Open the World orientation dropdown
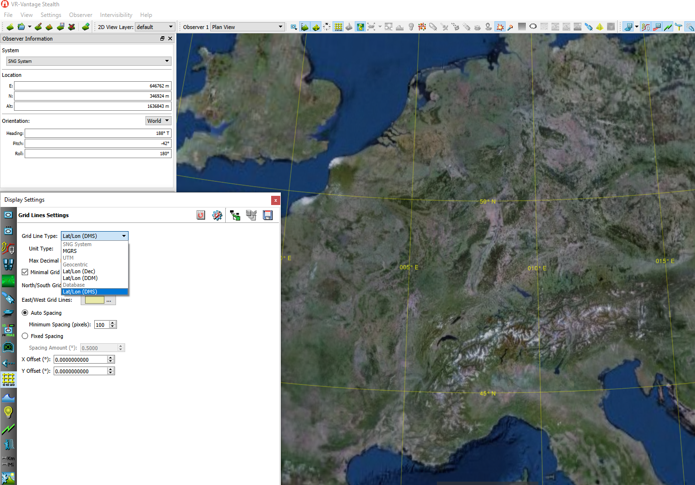This screenshot has height=485, width=695. point(159,121)
